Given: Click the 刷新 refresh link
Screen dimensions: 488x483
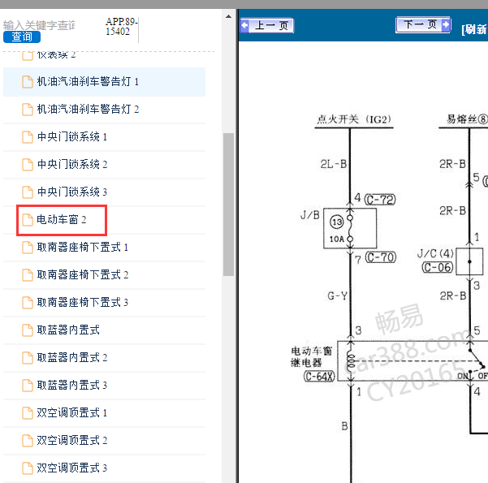Looking at the screenshot, I should click(x=474, y=29).
